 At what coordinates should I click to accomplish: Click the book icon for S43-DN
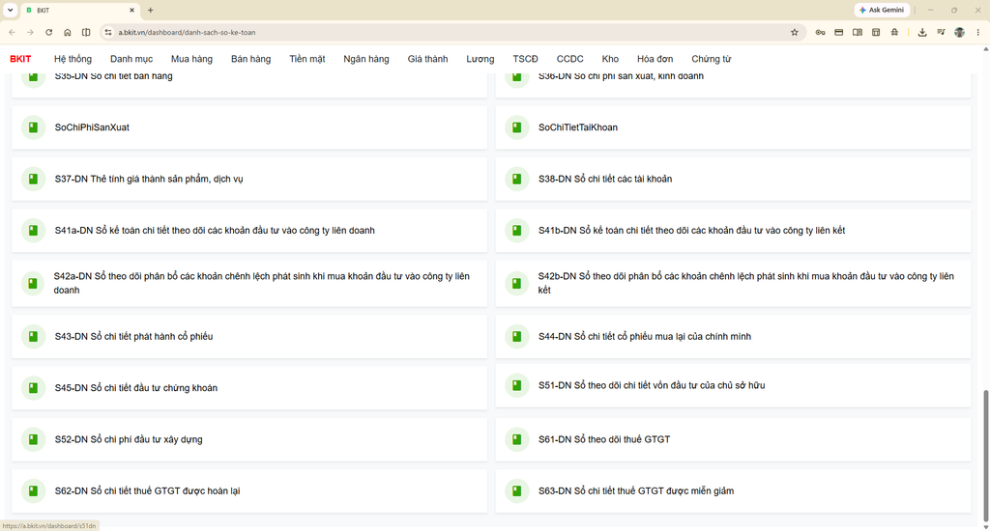pyautogui.click(x=34, y=337)
